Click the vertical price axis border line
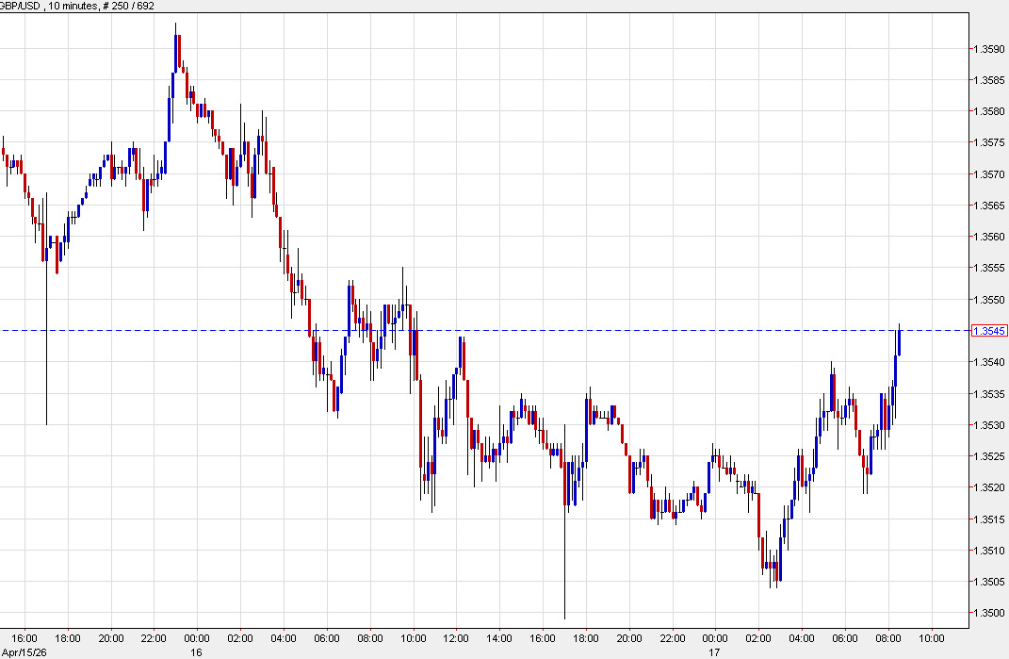Image resolution: width=1009 pixels, height=659 pixels. coord(970,330)
